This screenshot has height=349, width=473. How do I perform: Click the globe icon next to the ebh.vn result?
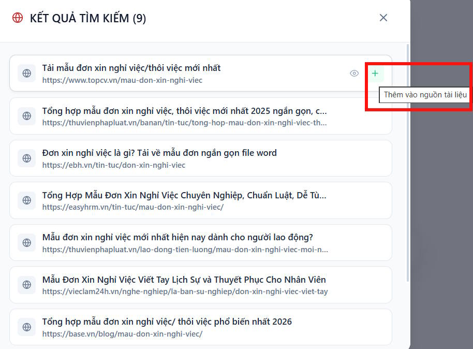point(26,158)
